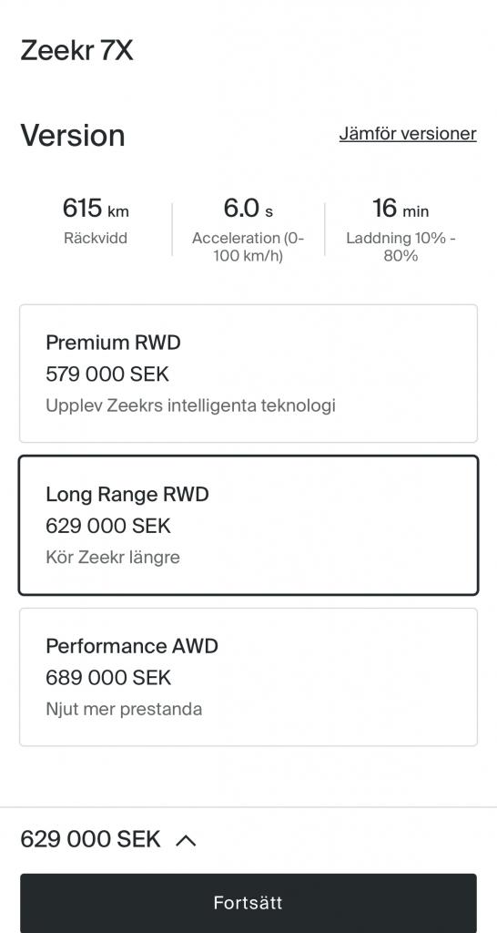Choose the 579 000 SEK price option
497x933 pixels.
[x=107, y=374]
